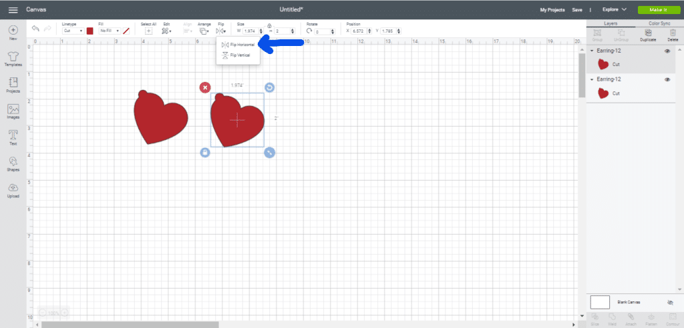Click the Undo arrow
This screenshot has width=684, height=328.
click(35, 29)
